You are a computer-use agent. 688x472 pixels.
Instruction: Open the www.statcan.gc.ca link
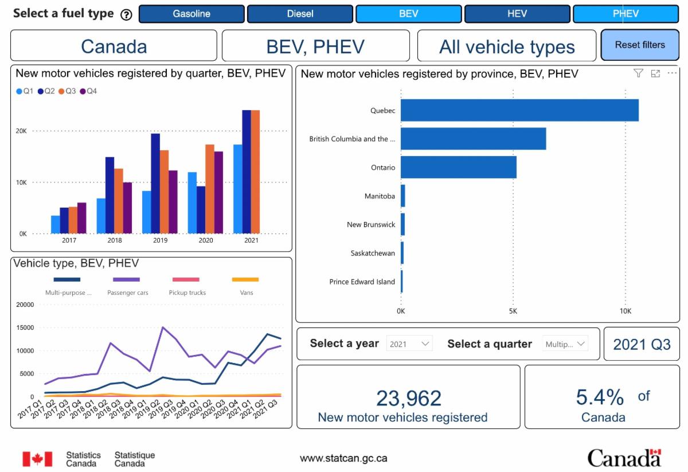[x=343, y=458]
